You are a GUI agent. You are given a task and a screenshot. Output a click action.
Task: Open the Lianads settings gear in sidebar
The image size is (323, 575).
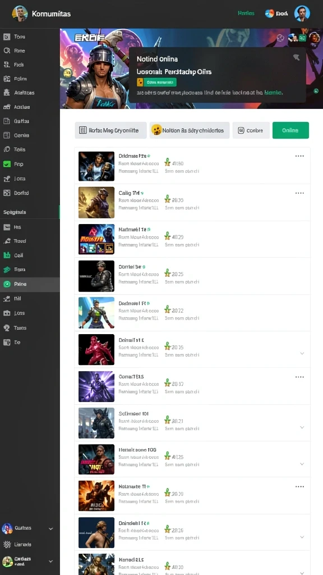pyautogui.click(x=7, y=545)
